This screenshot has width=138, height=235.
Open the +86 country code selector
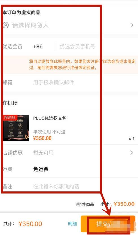(38, 47)
